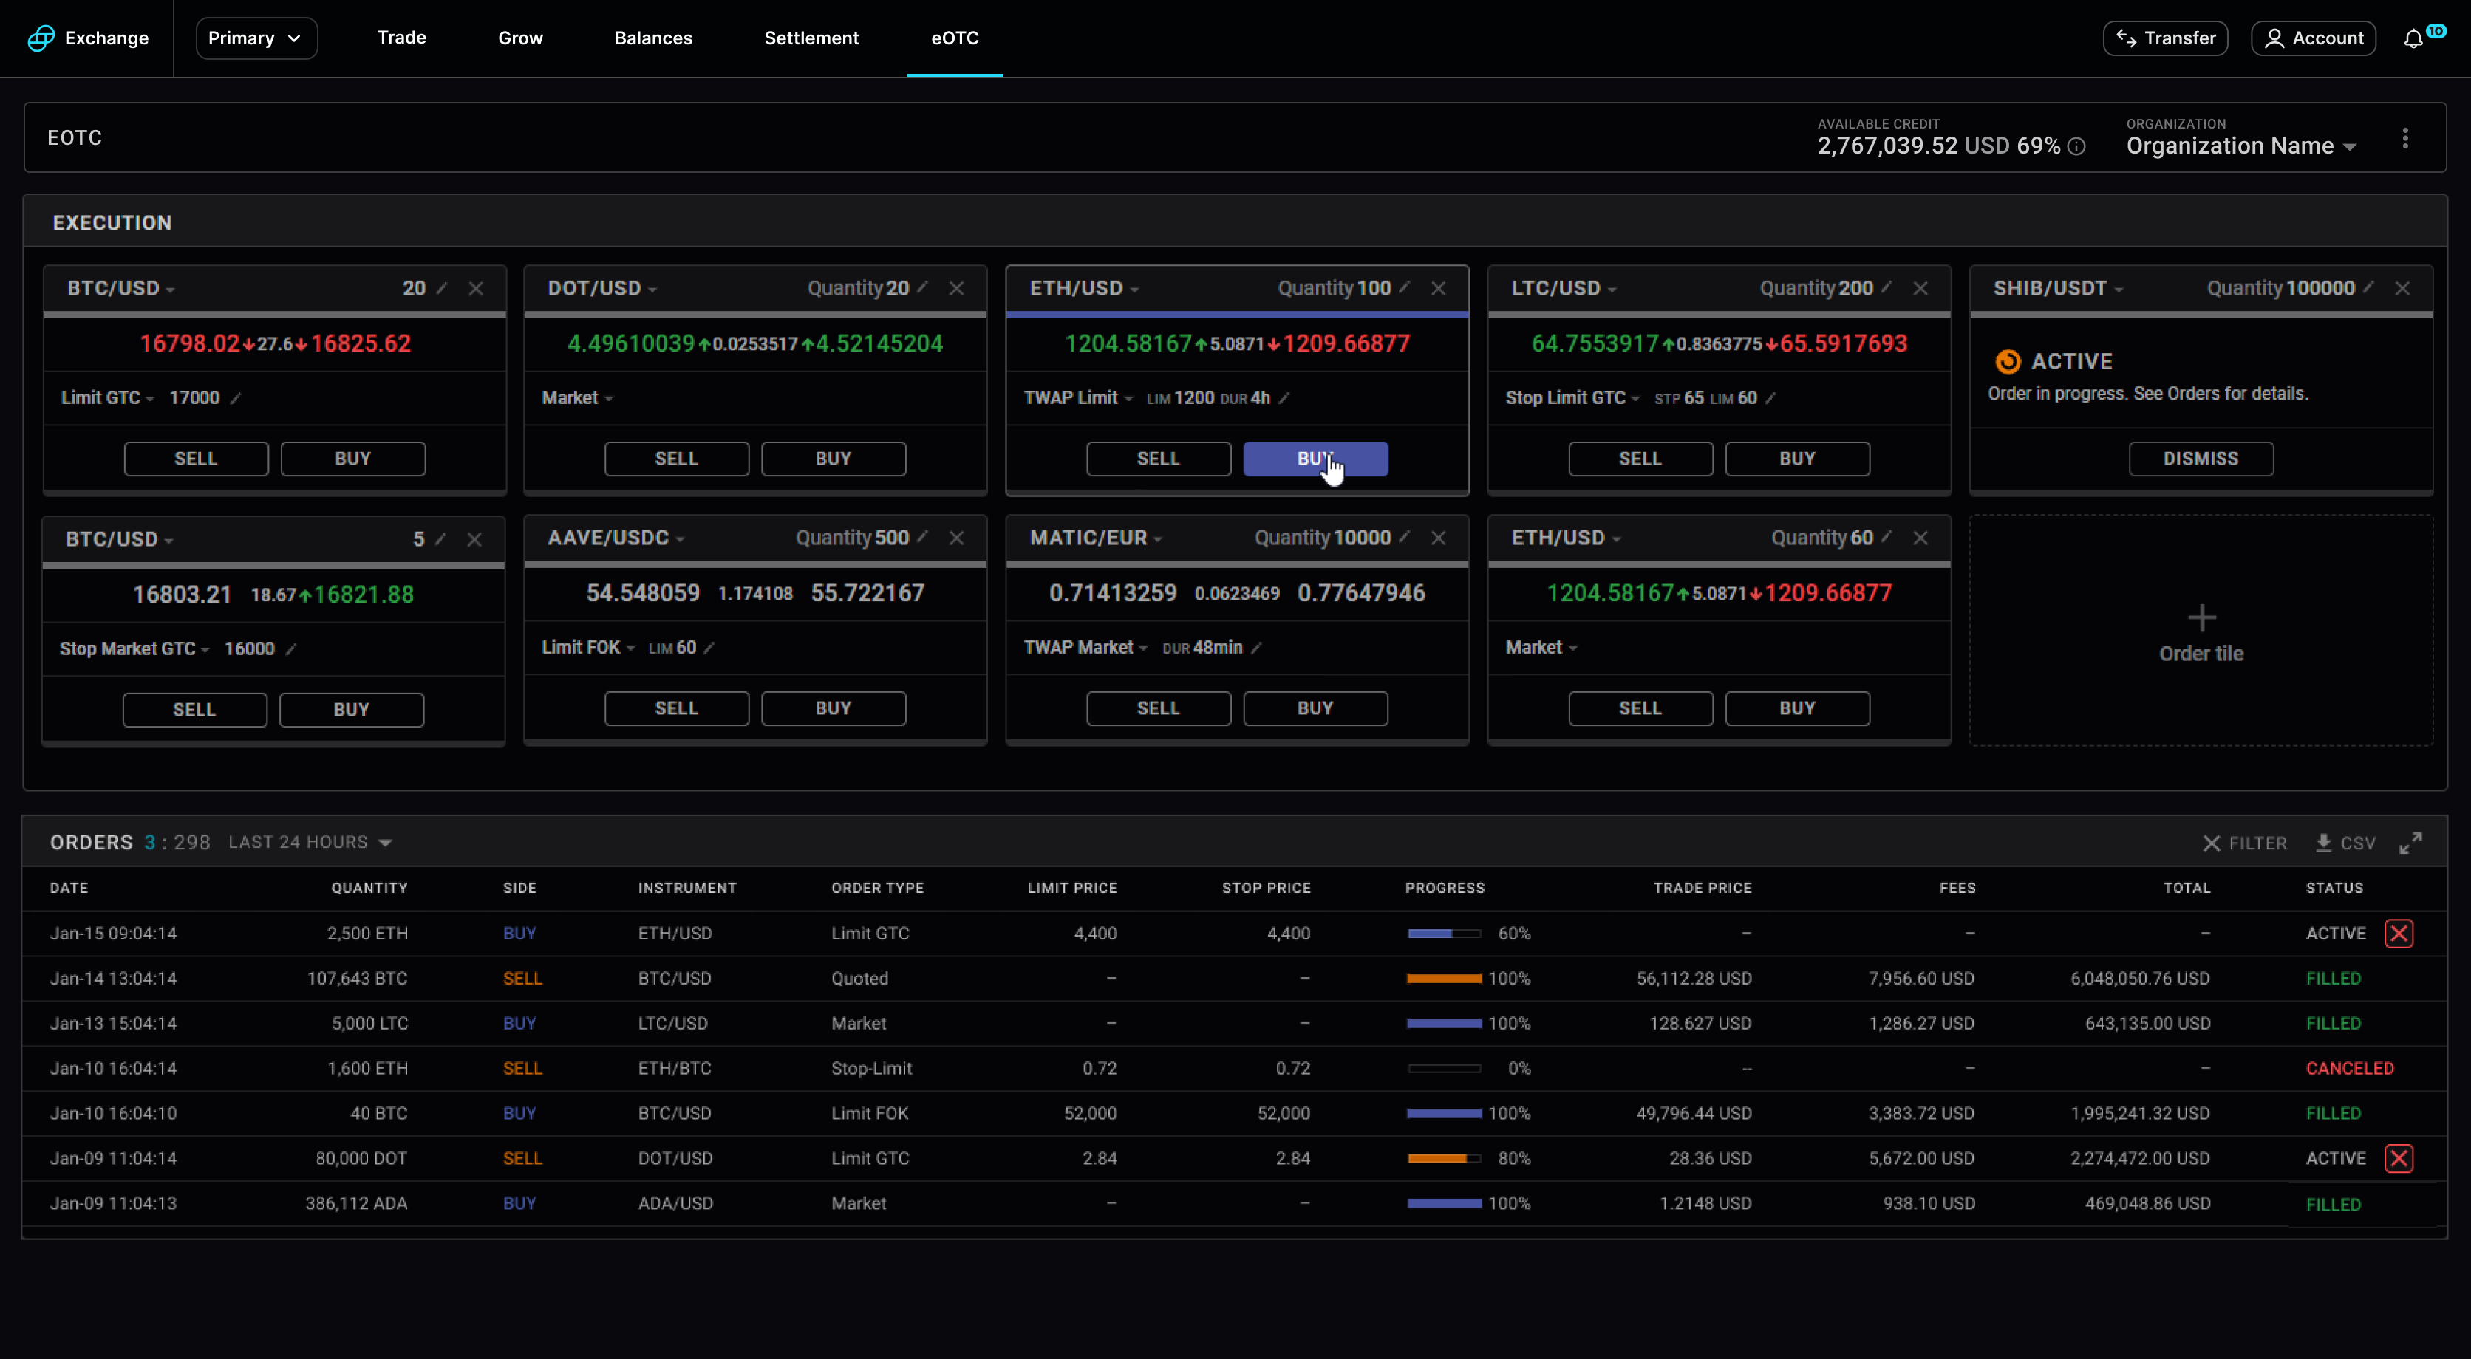Edit quantity pencil on LTC/USD tile
2471x1359 pixels.
pos(1886,287)
